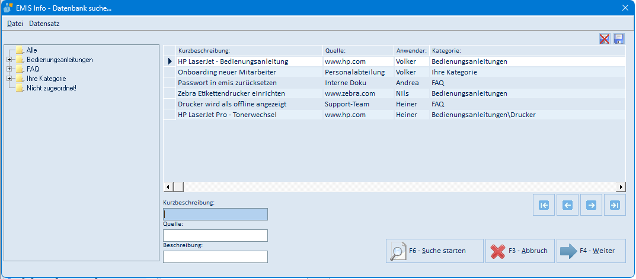Click row selector of Zebra Etikettendrucker row
This screenshot has height=279, width=636.
[170, 93]
